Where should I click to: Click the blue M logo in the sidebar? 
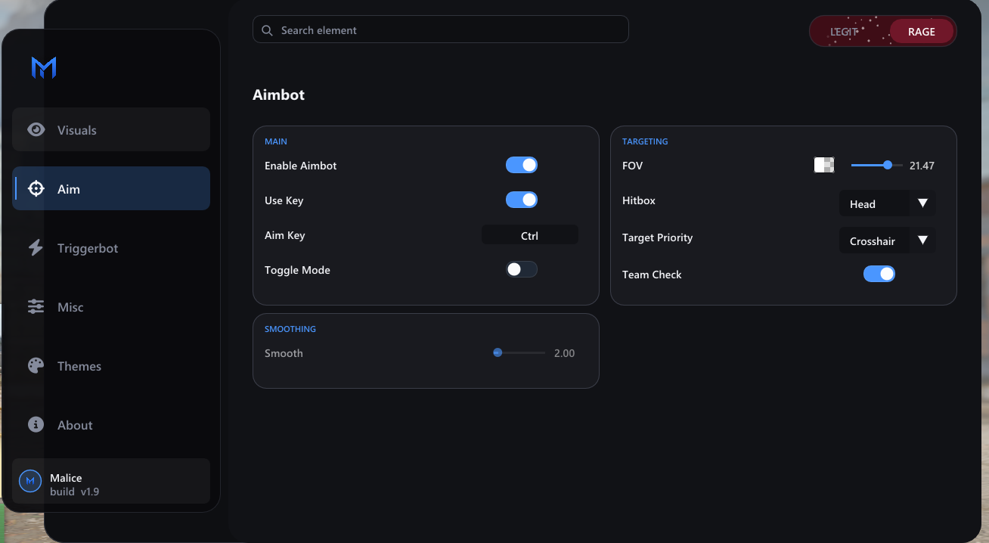point(44,67)
